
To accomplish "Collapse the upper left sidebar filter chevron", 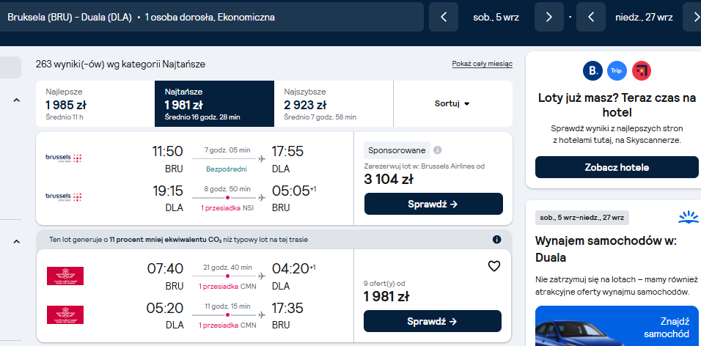I will coord(17,100).
